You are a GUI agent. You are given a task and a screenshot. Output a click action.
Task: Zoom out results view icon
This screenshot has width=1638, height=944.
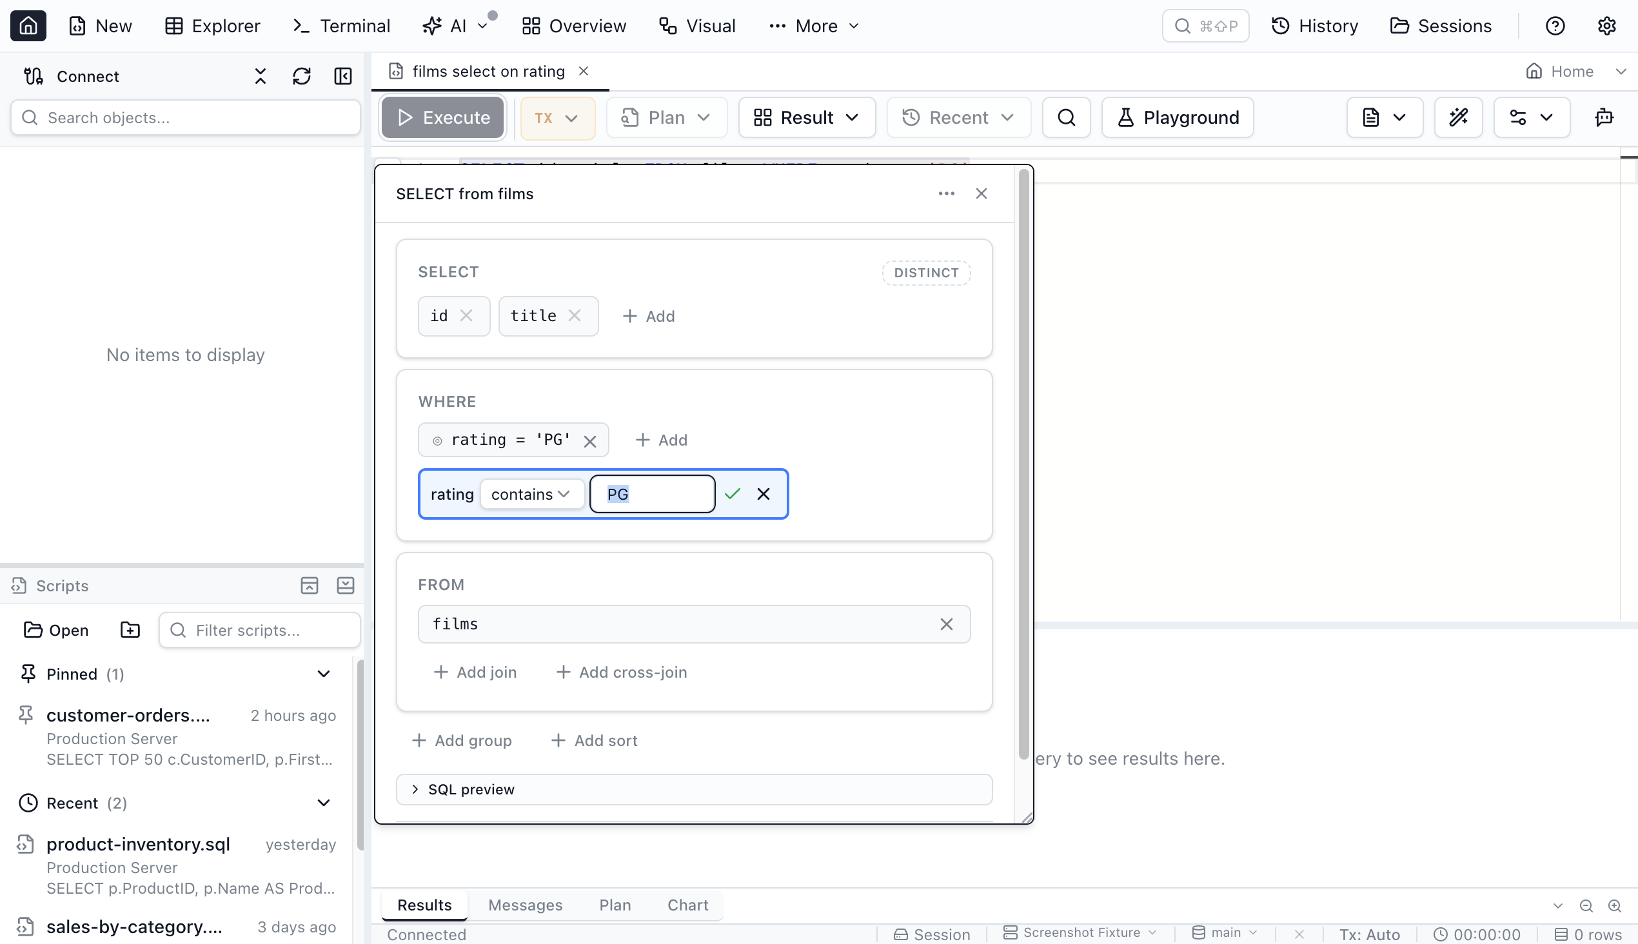[x=1586, y=906]
